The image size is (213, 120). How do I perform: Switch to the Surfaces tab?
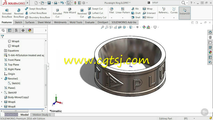click(30, 22)
